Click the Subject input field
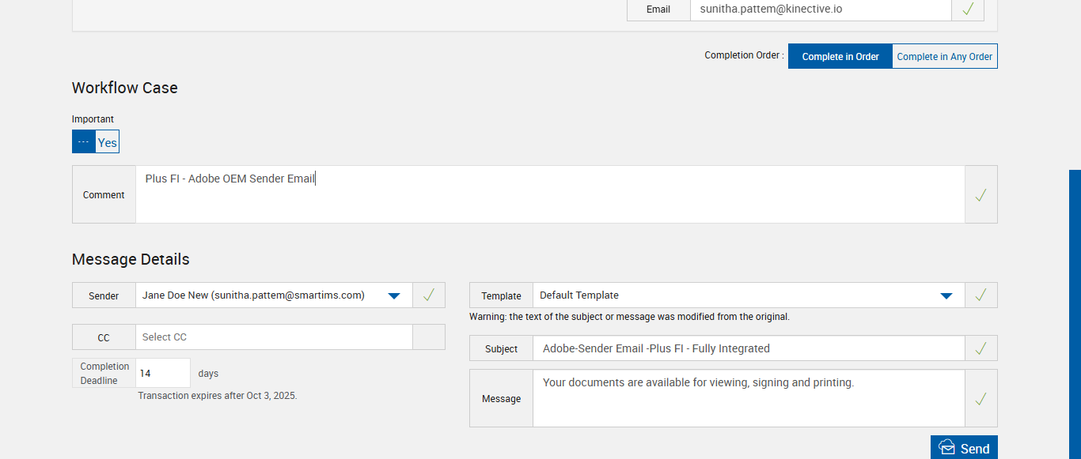Image resolution: width=1081 pixels, height=459 pixels. coord(748,348)
